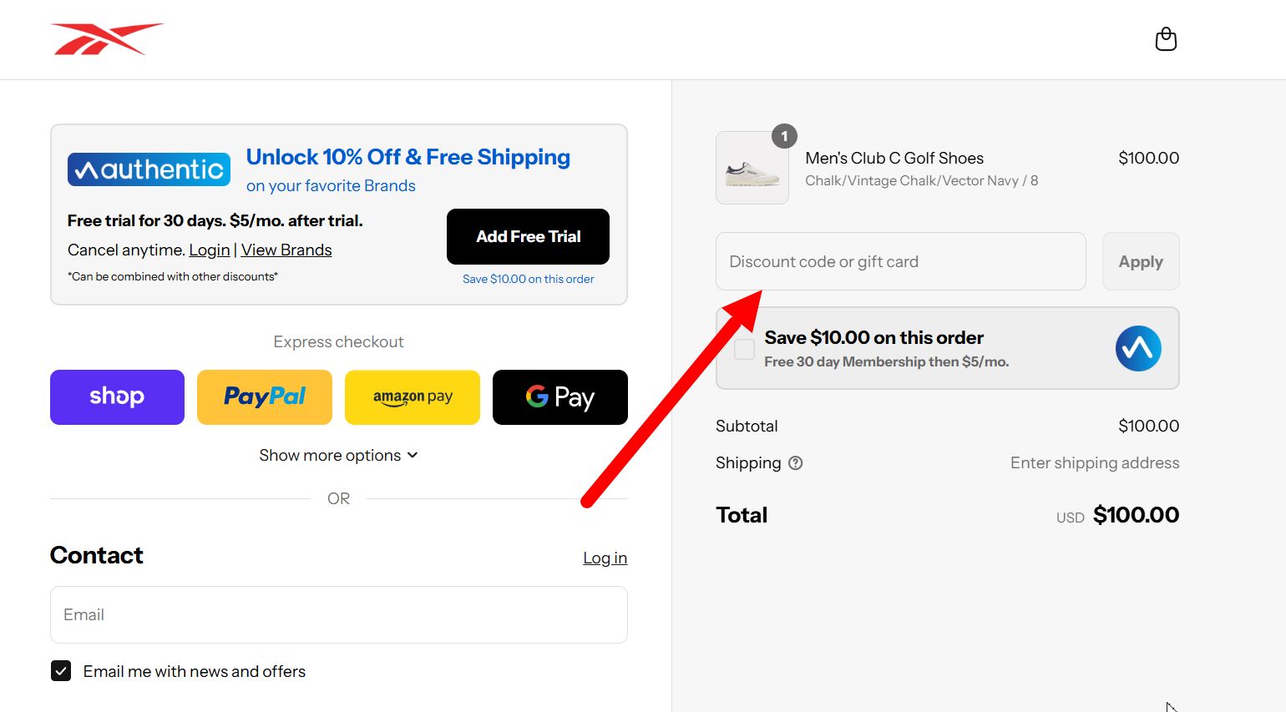Select Amazon Pay express checkout
Screen dimensions: 1286x712
point(413,397)
